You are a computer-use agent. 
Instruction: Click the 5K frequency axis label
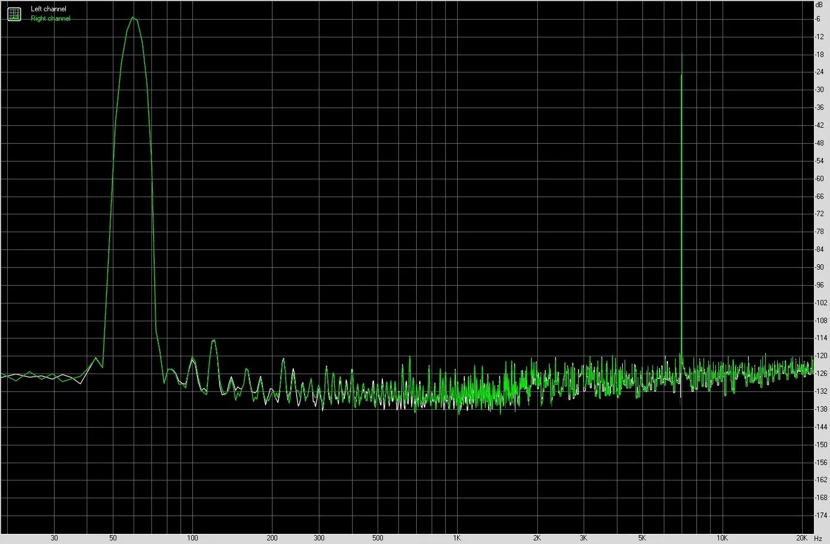(642, 538)
